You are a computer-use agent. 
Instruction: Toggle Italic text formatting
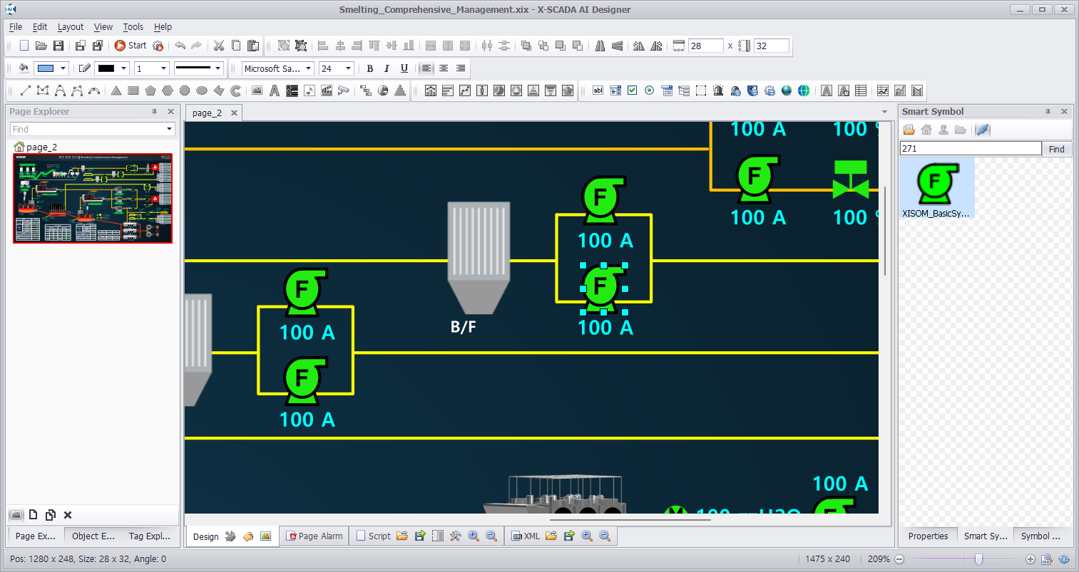(387, 68)
